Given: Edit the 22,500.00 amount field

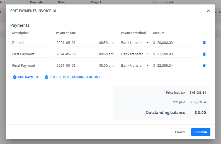Looking at the screenshot, I should click(175, 54).
